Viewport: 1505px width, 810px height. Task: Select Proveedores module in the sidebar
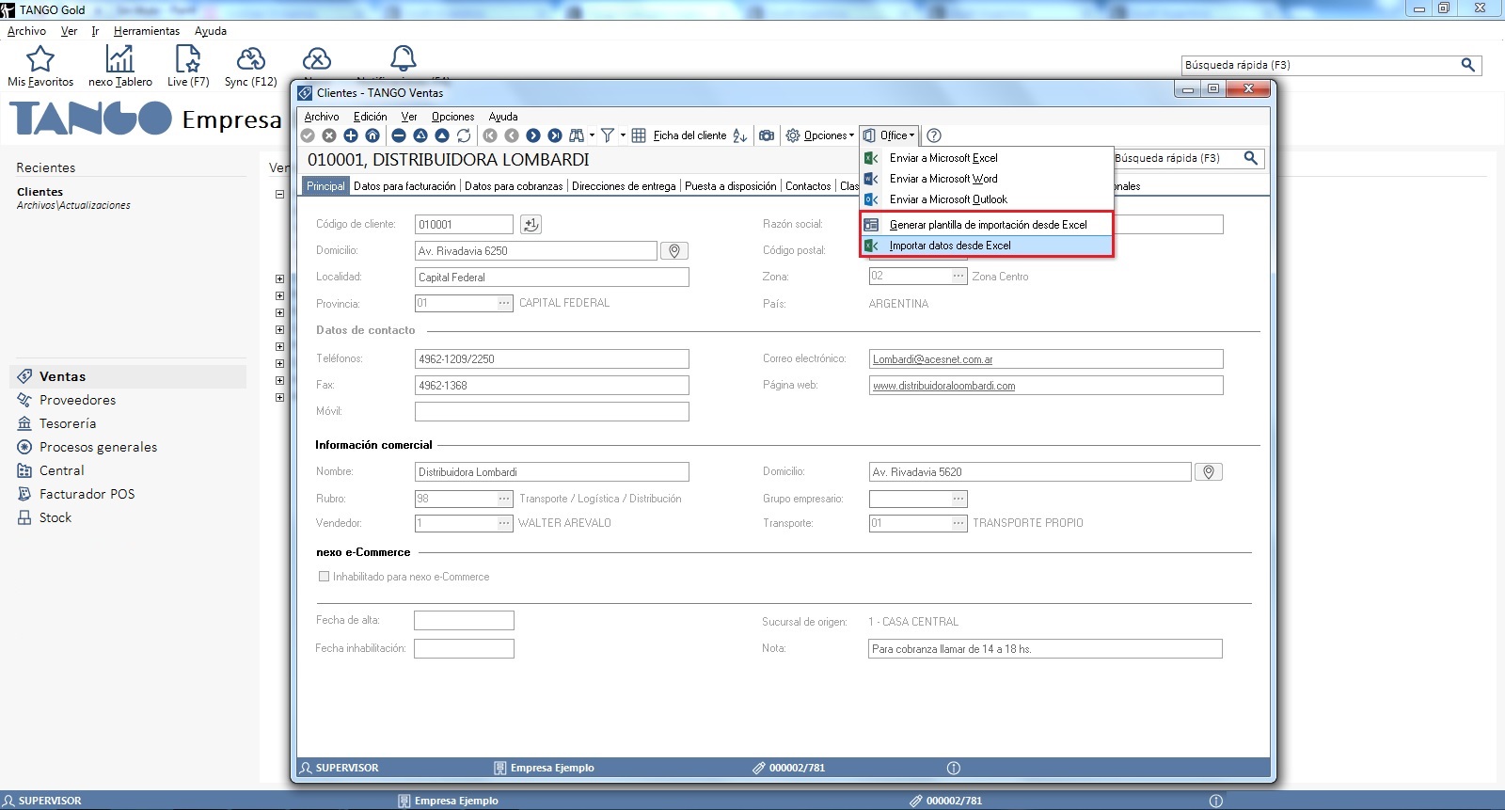77,400
